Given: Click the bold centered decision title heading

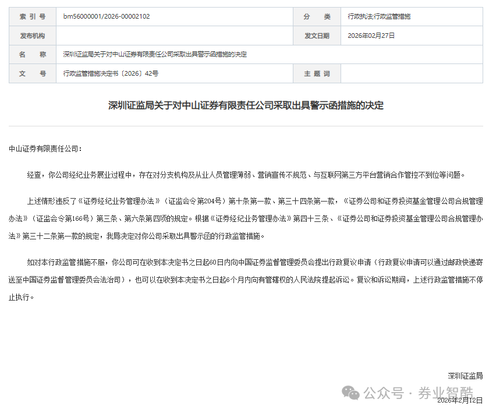Looking at the screenshot, I should coord(246,105).
